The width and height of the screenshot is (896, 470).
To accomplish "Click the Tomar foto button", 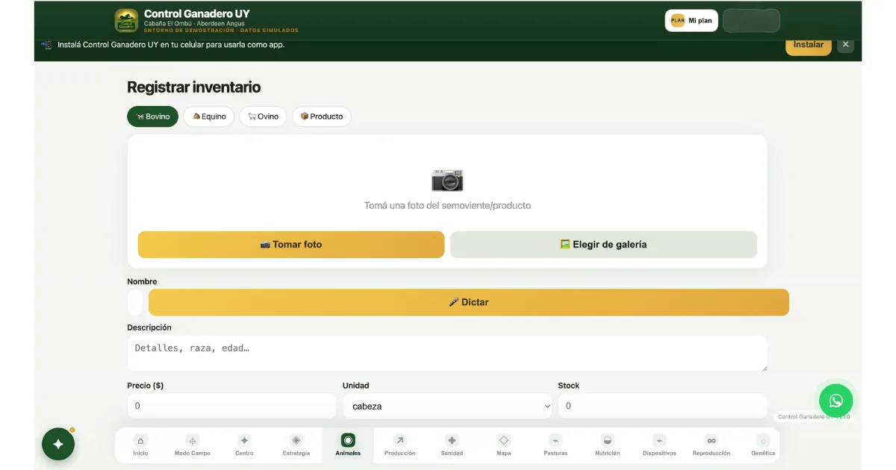I will 291,245.
